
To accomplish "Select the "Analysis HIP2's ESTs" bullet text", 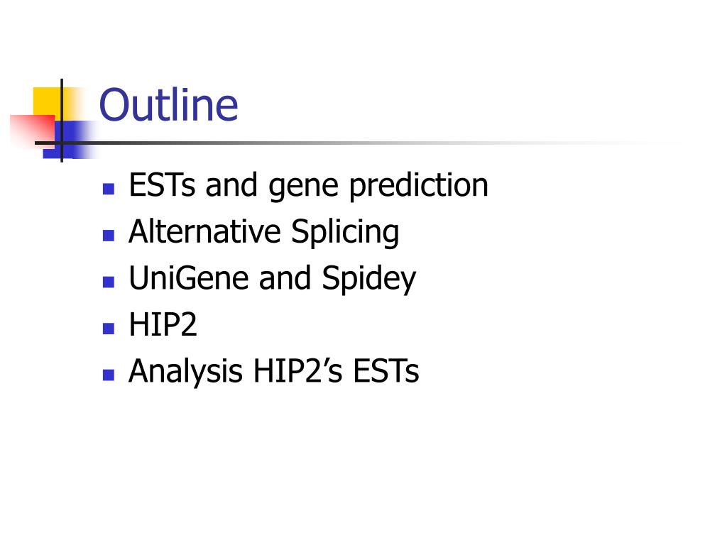I will point(273,372).
